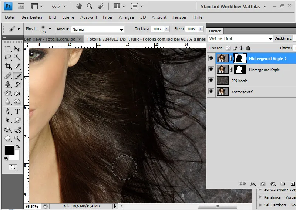This screenshot has width=296, height=210.
Task: Open the zoom level dropdown 66,7
Action: click(64, 7)
